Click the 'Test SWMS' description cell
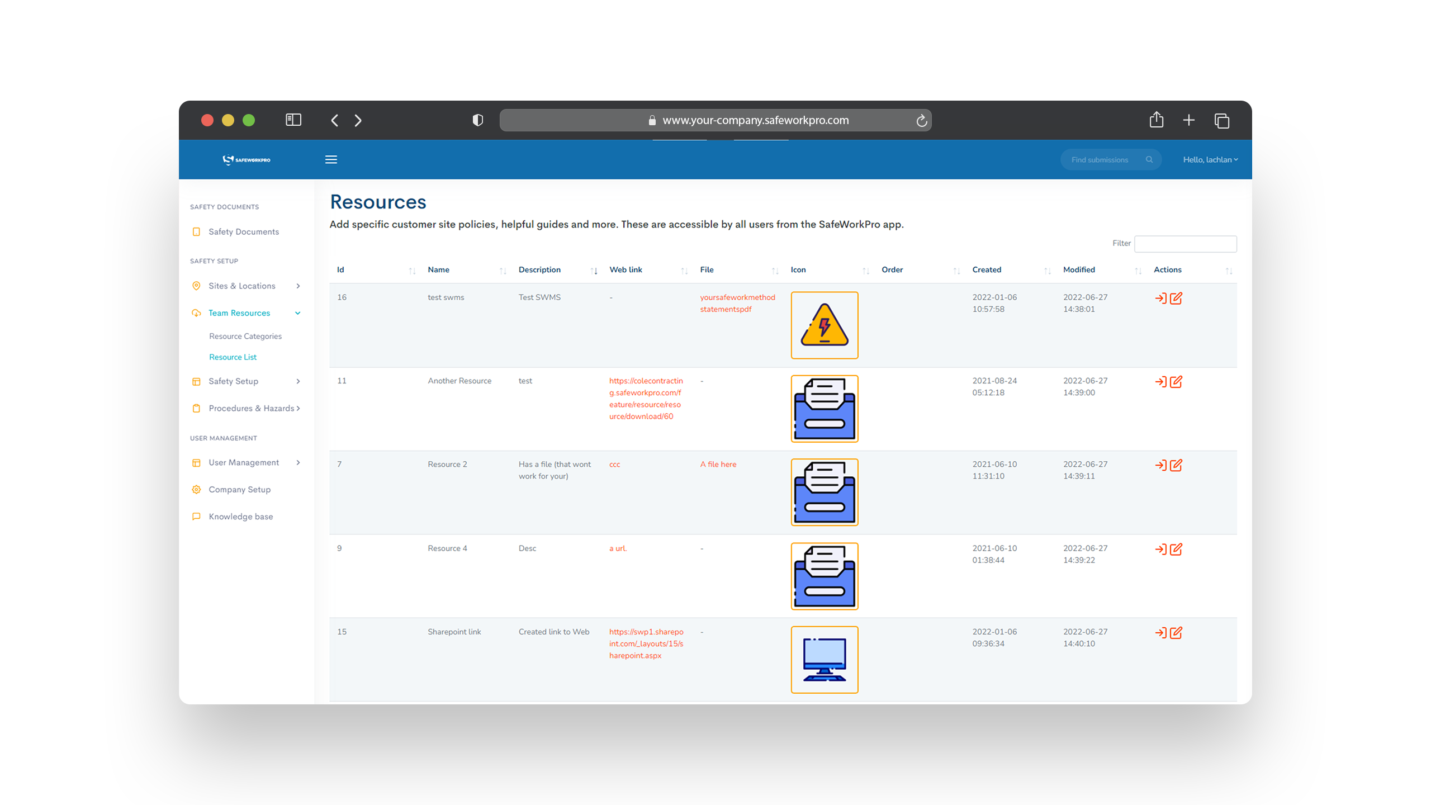This screenshot has width=1431, height=805. (539, 298)
